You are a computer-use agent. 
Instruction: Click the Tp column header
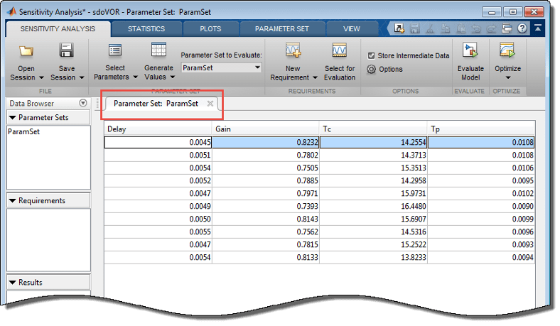click(481, 129)
